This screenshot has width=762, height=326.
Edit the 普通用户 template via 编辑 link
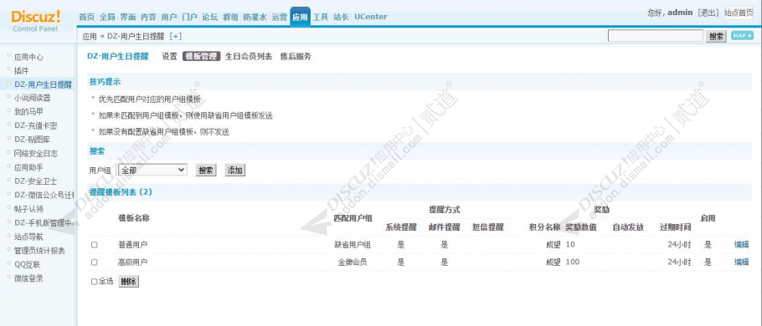pyautogui.click(x=741, y=245)
